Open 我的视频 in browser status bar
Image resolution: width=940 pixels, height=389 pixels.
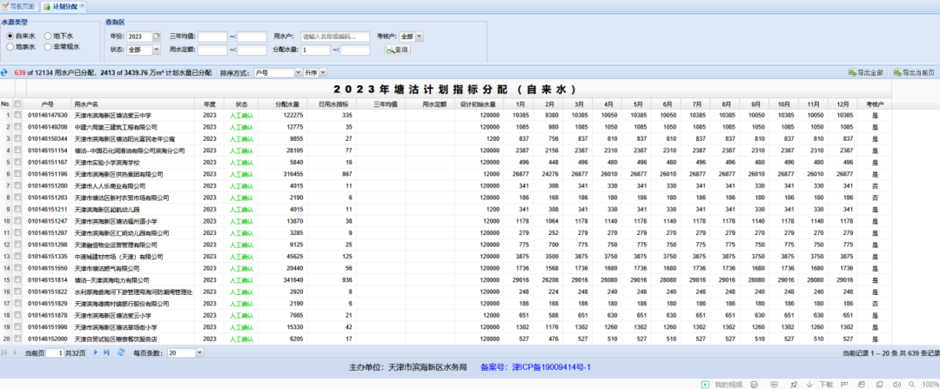[x=722, y=384]
